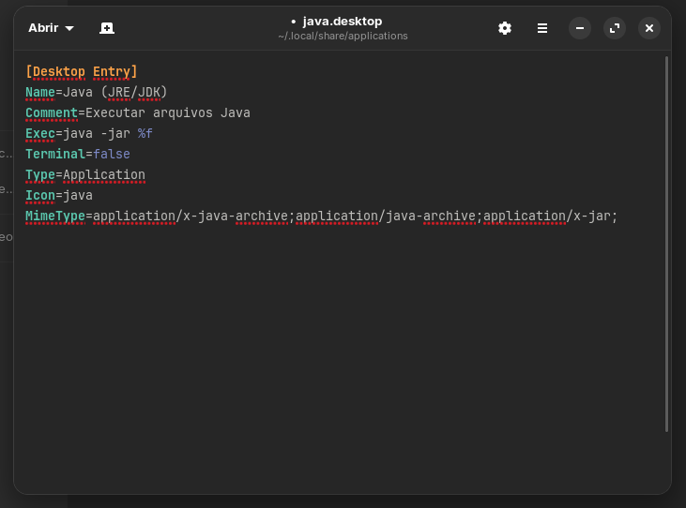This screenshot has height=508, width=686.
Task: Place cursor on Comment=Executar arquivos Java line
Action: click(x=138, y=112)
